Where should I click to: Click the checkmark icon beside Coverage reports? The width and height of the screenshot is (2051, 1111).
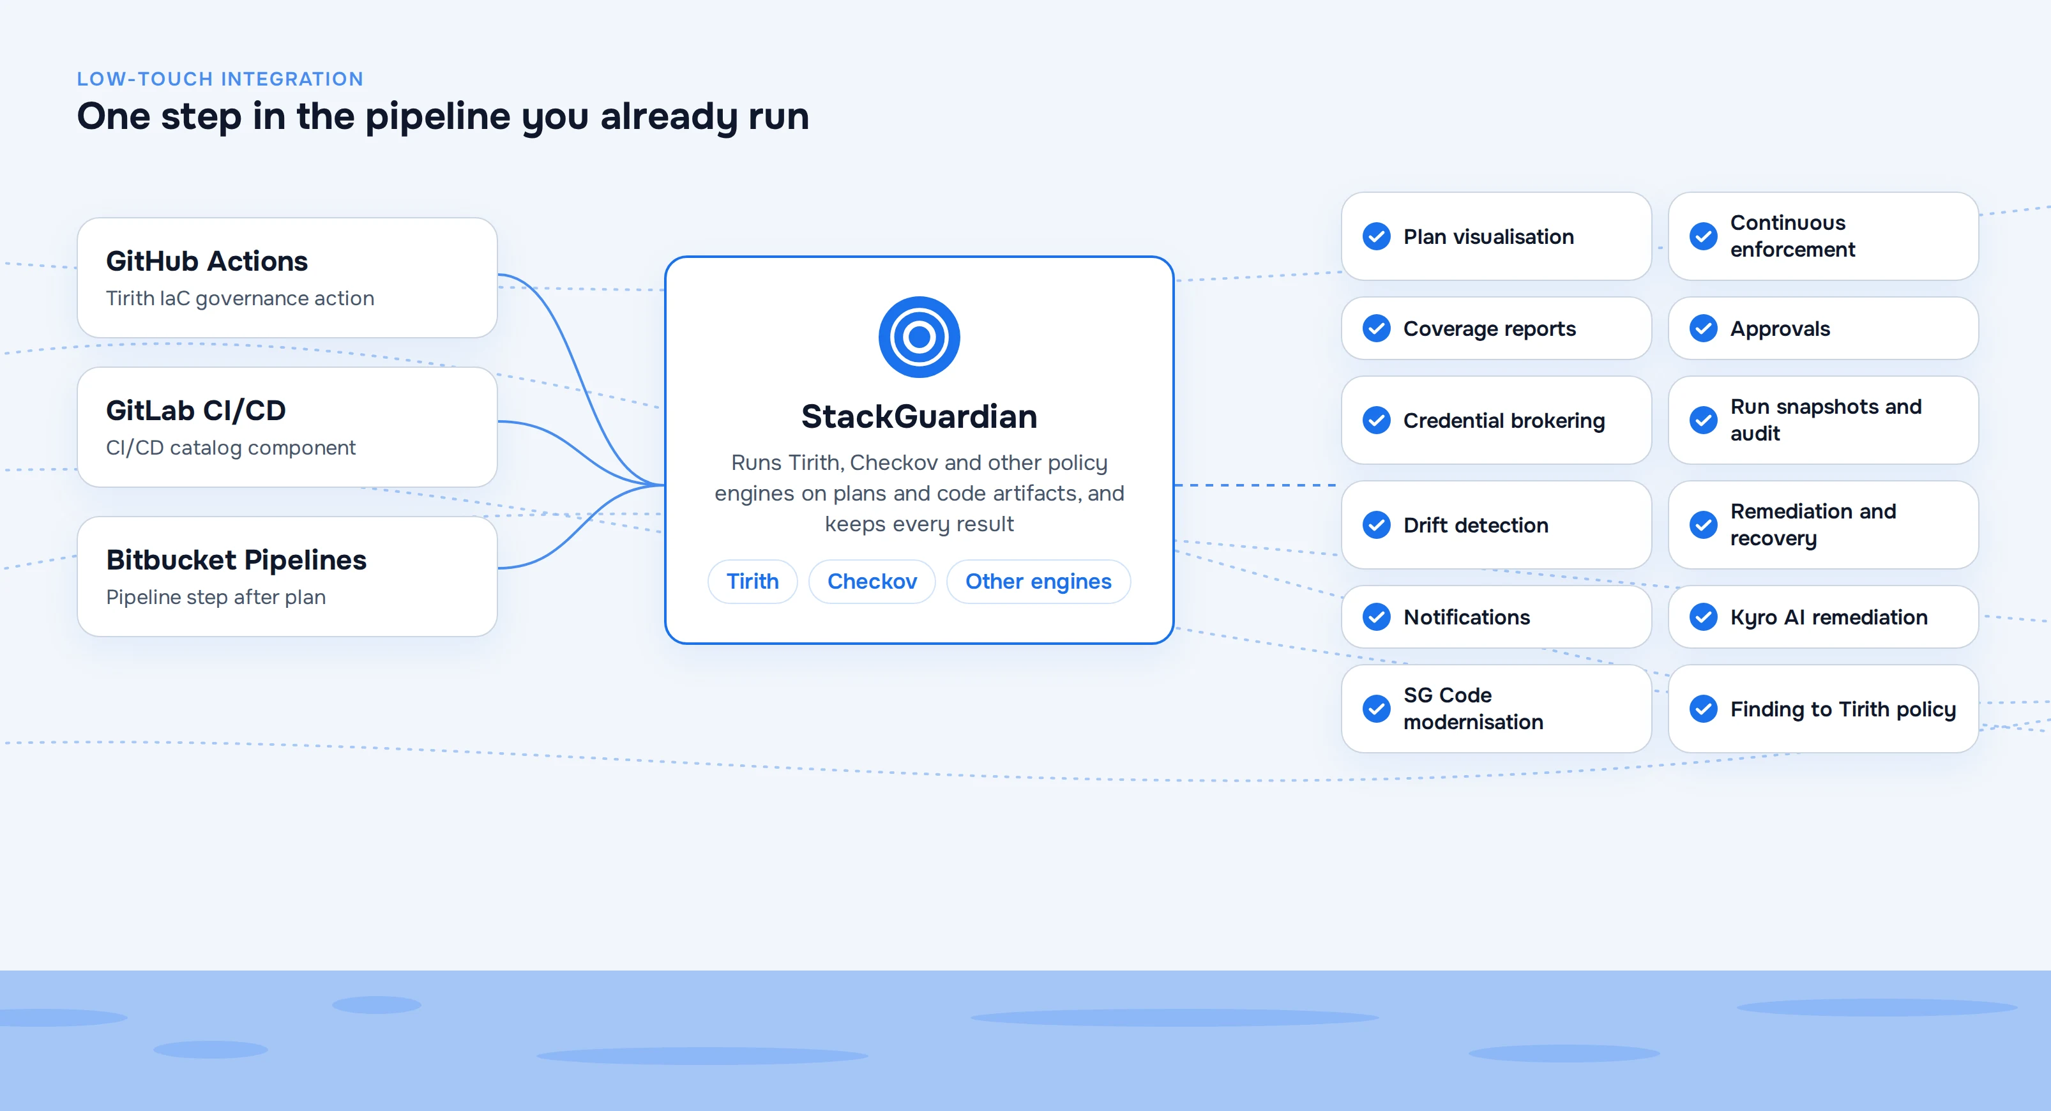click(1376, 328)
